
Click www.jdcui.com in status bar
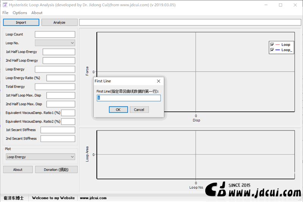93,198
